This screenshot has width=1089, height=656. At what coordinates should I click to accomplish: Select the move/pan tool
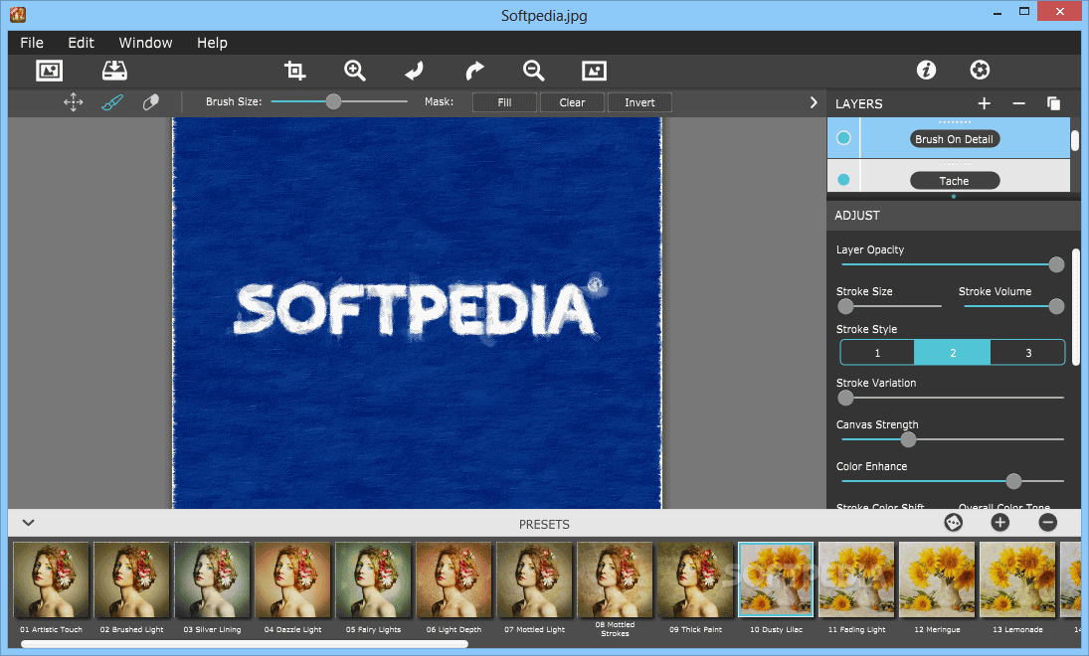pyautogui.click(x=73, y=102)
